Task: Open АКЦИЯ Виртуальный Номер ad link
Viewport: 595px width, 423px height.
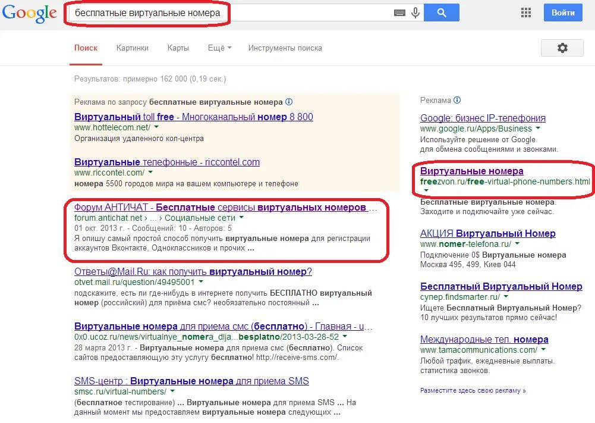Action: click(487, 233)
